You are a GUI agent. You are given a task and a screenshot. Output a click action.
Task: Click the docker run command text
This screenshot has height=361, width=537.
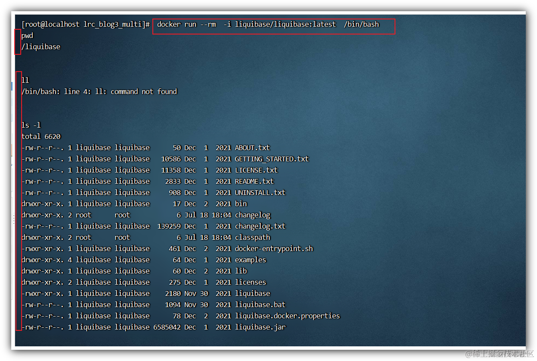(268, 25)
